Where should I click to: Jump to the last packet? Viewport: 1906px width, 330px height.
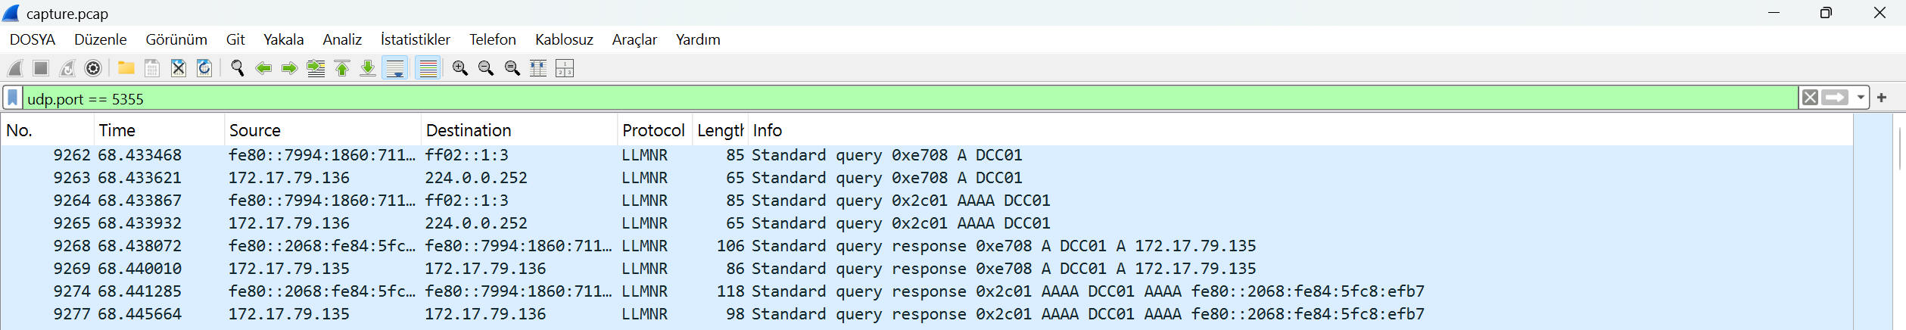click(x=368, y=68)
